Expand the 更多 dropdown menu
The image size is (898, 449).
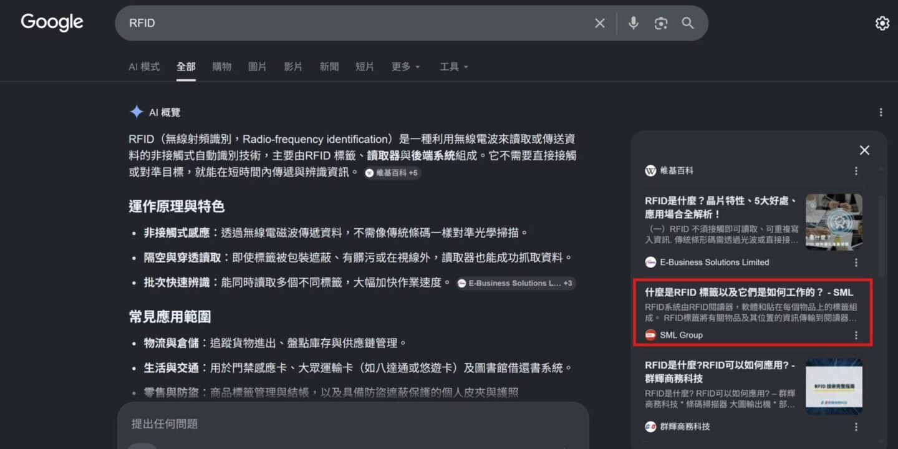point(406,67)
